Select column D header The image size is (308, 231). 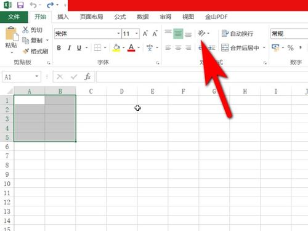click(x=122, y=91)
